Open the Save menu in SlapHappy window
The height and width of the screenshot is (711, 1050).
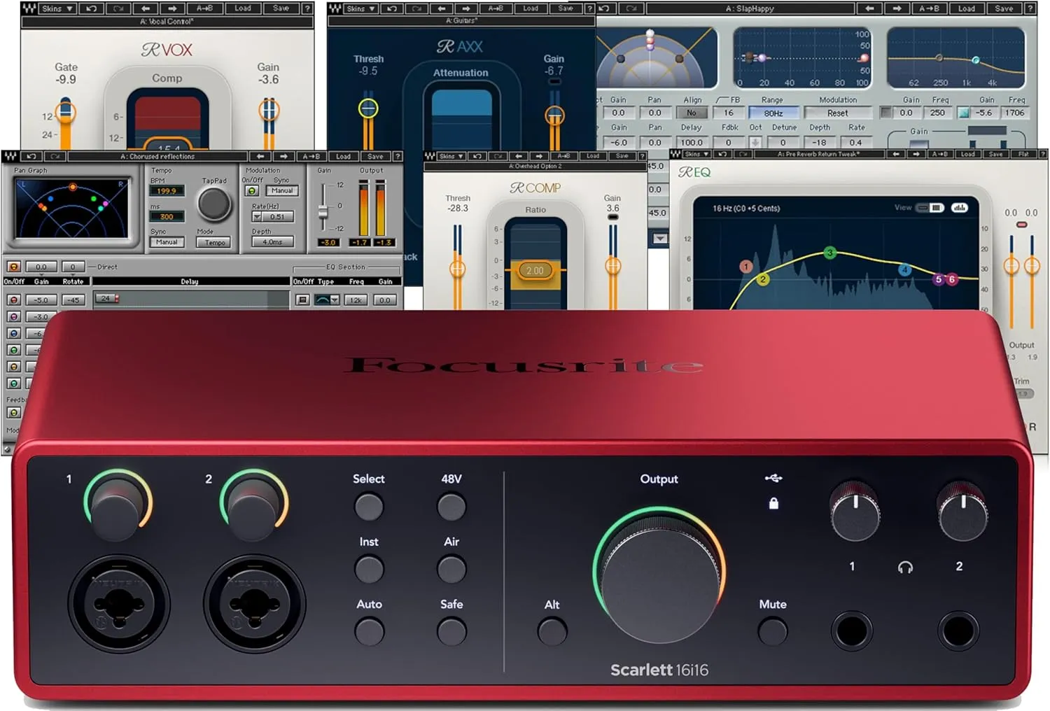pos(1004,8)
